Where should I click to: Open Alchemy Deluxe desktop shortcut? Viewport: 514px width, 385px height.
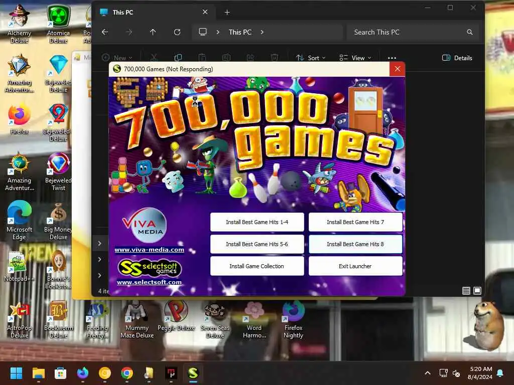click(x=20, y=24)
